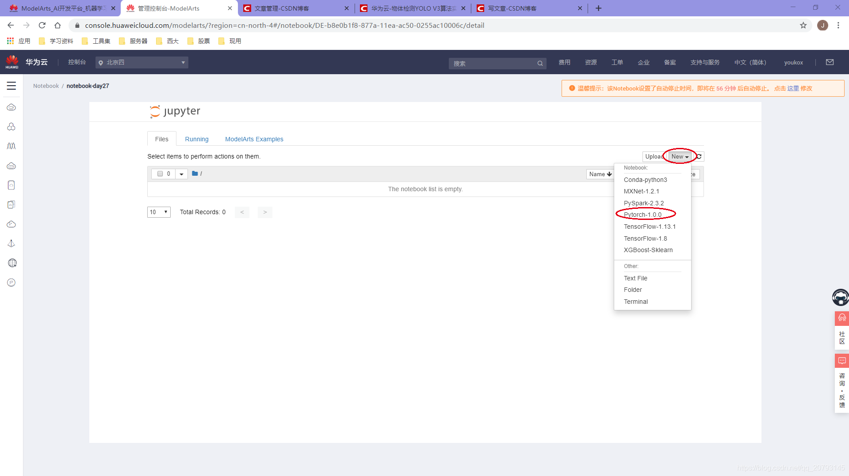Sort files by Name
This screenshot has height=476, width=849.
click(x=600, y=174)
